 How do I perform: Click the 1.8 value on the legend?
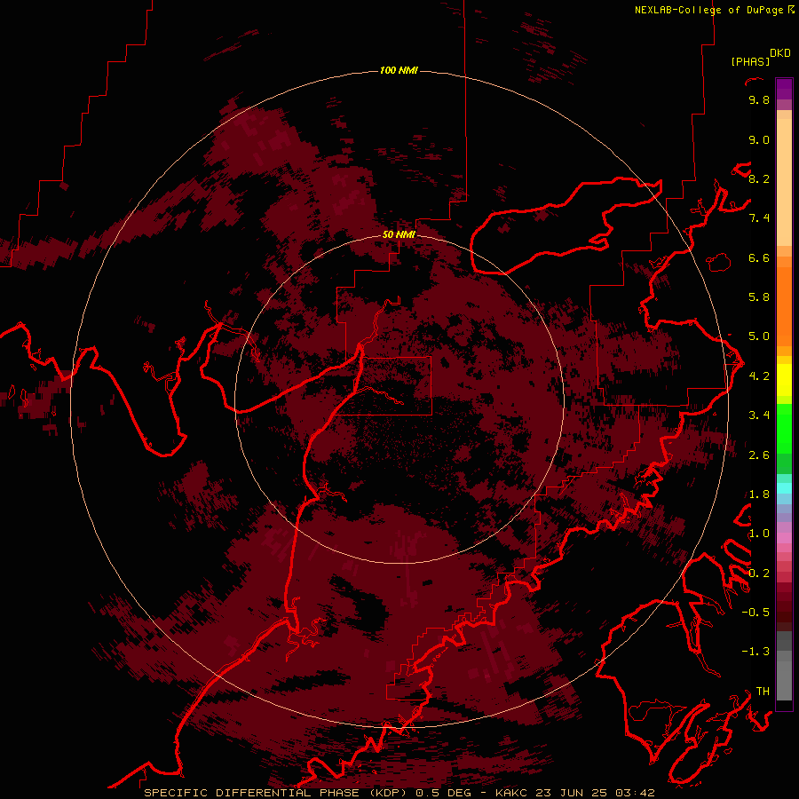point(759,494)
